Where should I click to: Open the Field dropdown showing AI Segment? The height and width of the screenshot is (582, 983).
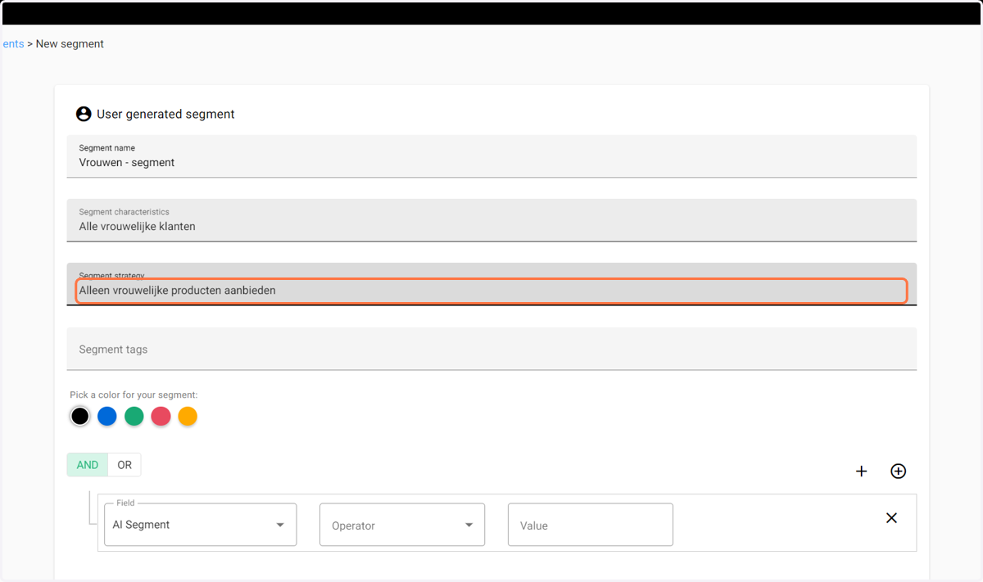pos(200,525)
